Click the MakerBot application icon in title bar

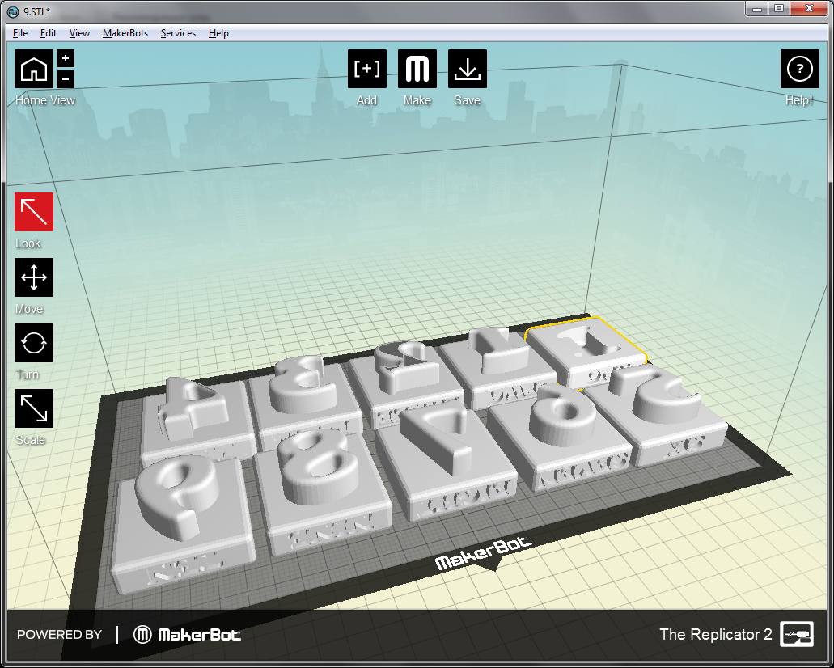(13, 11)
